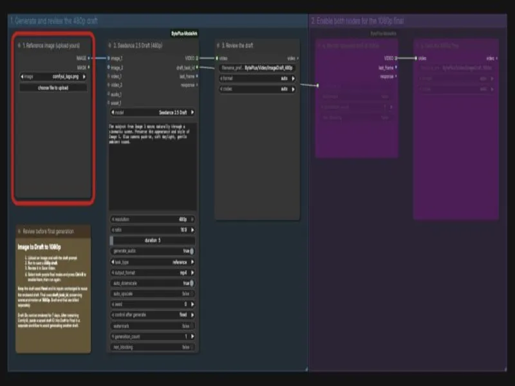This screenshot has width=515, height=386.
Task: Click the Review before final generation note title
Action: click(48, 232)
